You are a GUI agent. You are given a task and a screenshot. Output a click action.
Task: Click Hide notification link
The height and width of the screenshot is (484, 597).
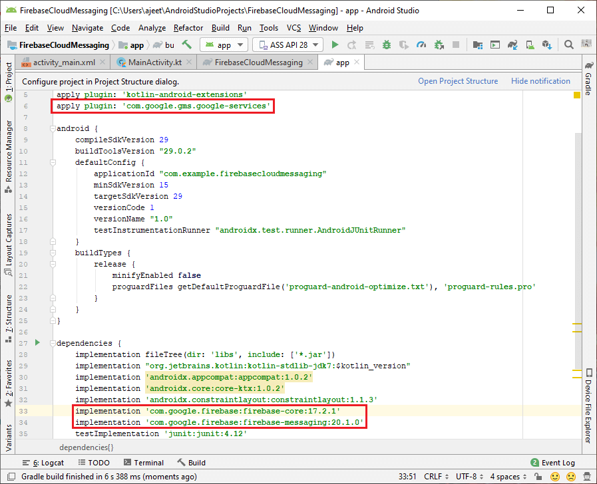[540, 81]
